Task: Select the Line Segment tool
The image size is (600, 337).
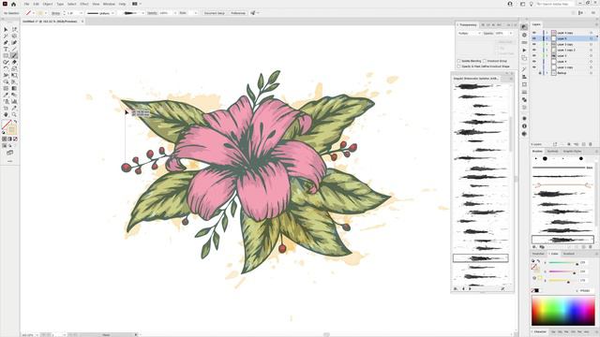Action: coord(14,50)
